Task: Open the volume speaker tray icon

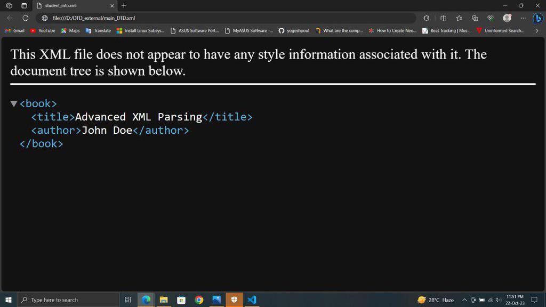Action: point(499,300)
